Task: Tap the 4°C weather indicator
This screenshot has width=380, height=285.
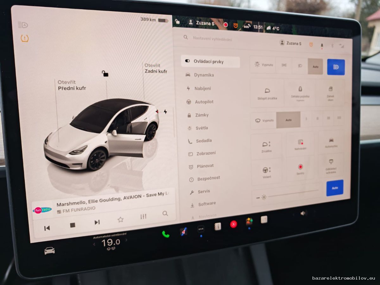Action: (273, 28)
